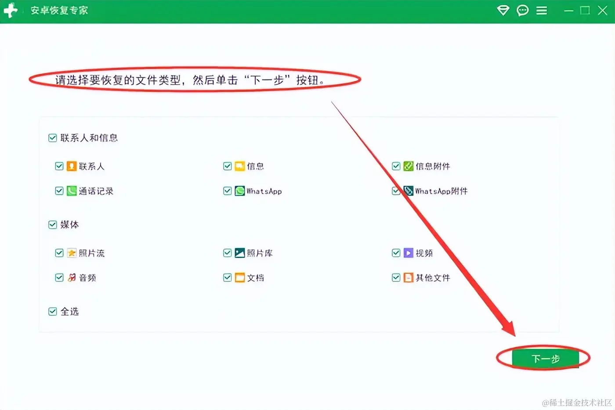Click the 全选 label text
615x410 pixels.
pyautogui.click(x=69, y=312)
